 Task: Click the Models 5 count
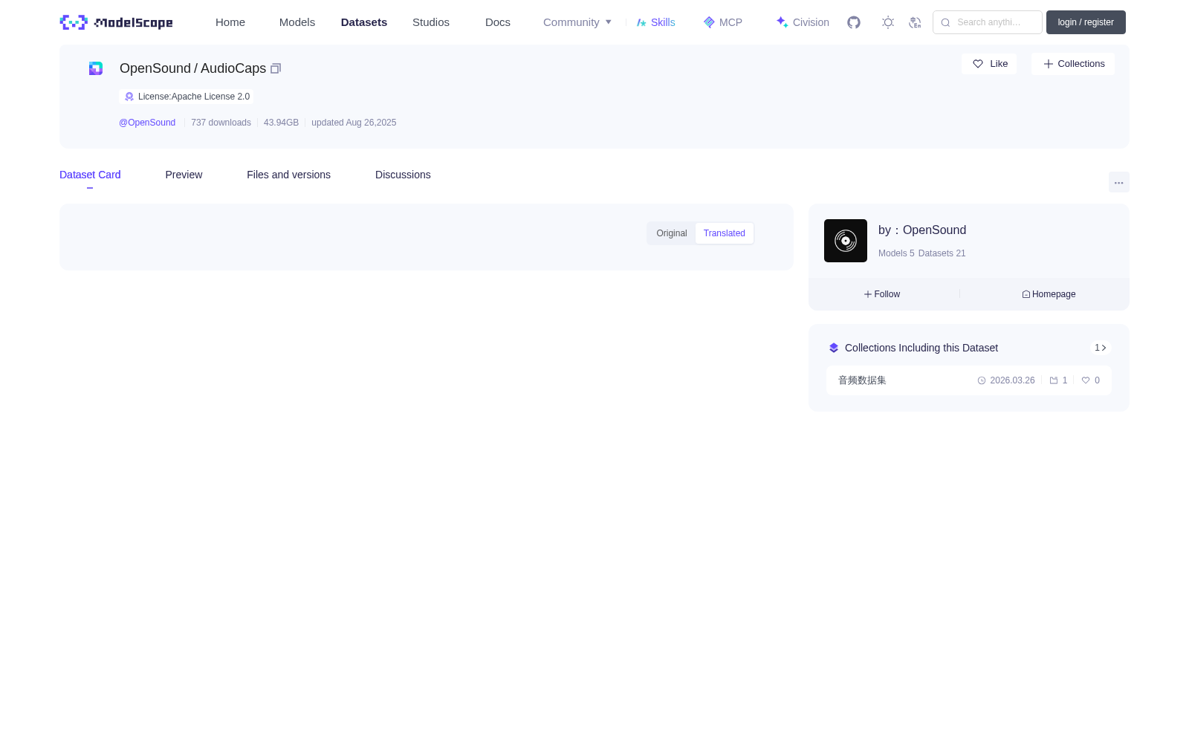(896, 253)
